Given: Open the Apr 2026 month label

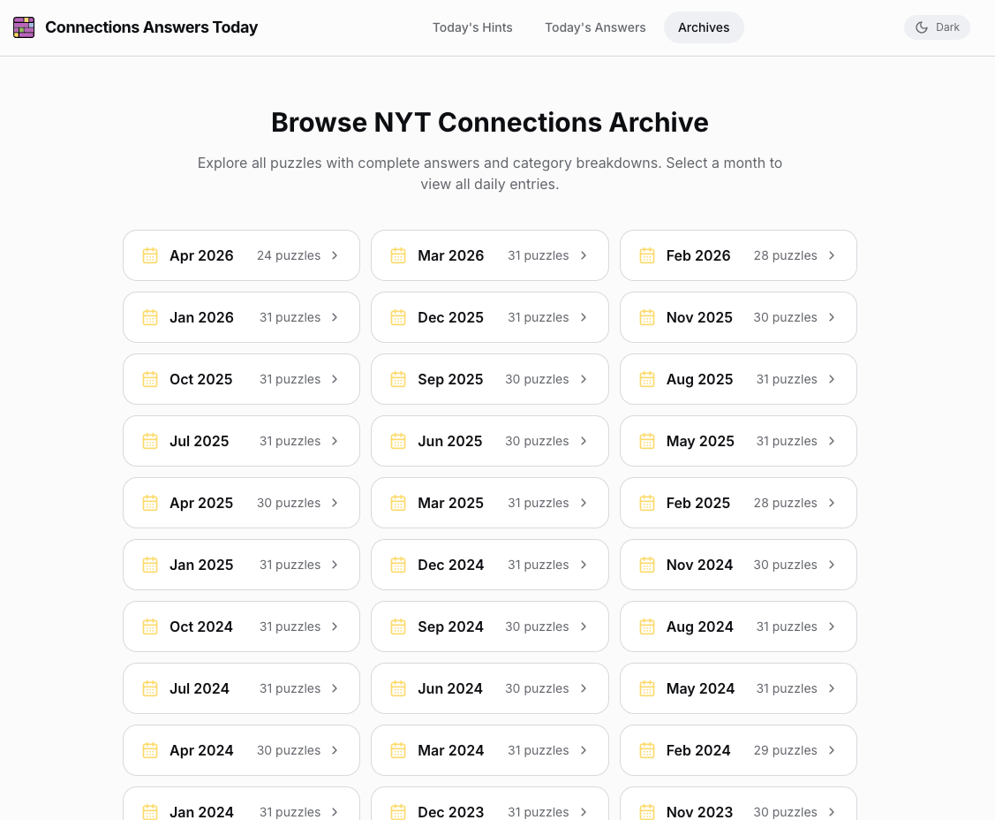Looking at the screenshot, I should (201, 255).
